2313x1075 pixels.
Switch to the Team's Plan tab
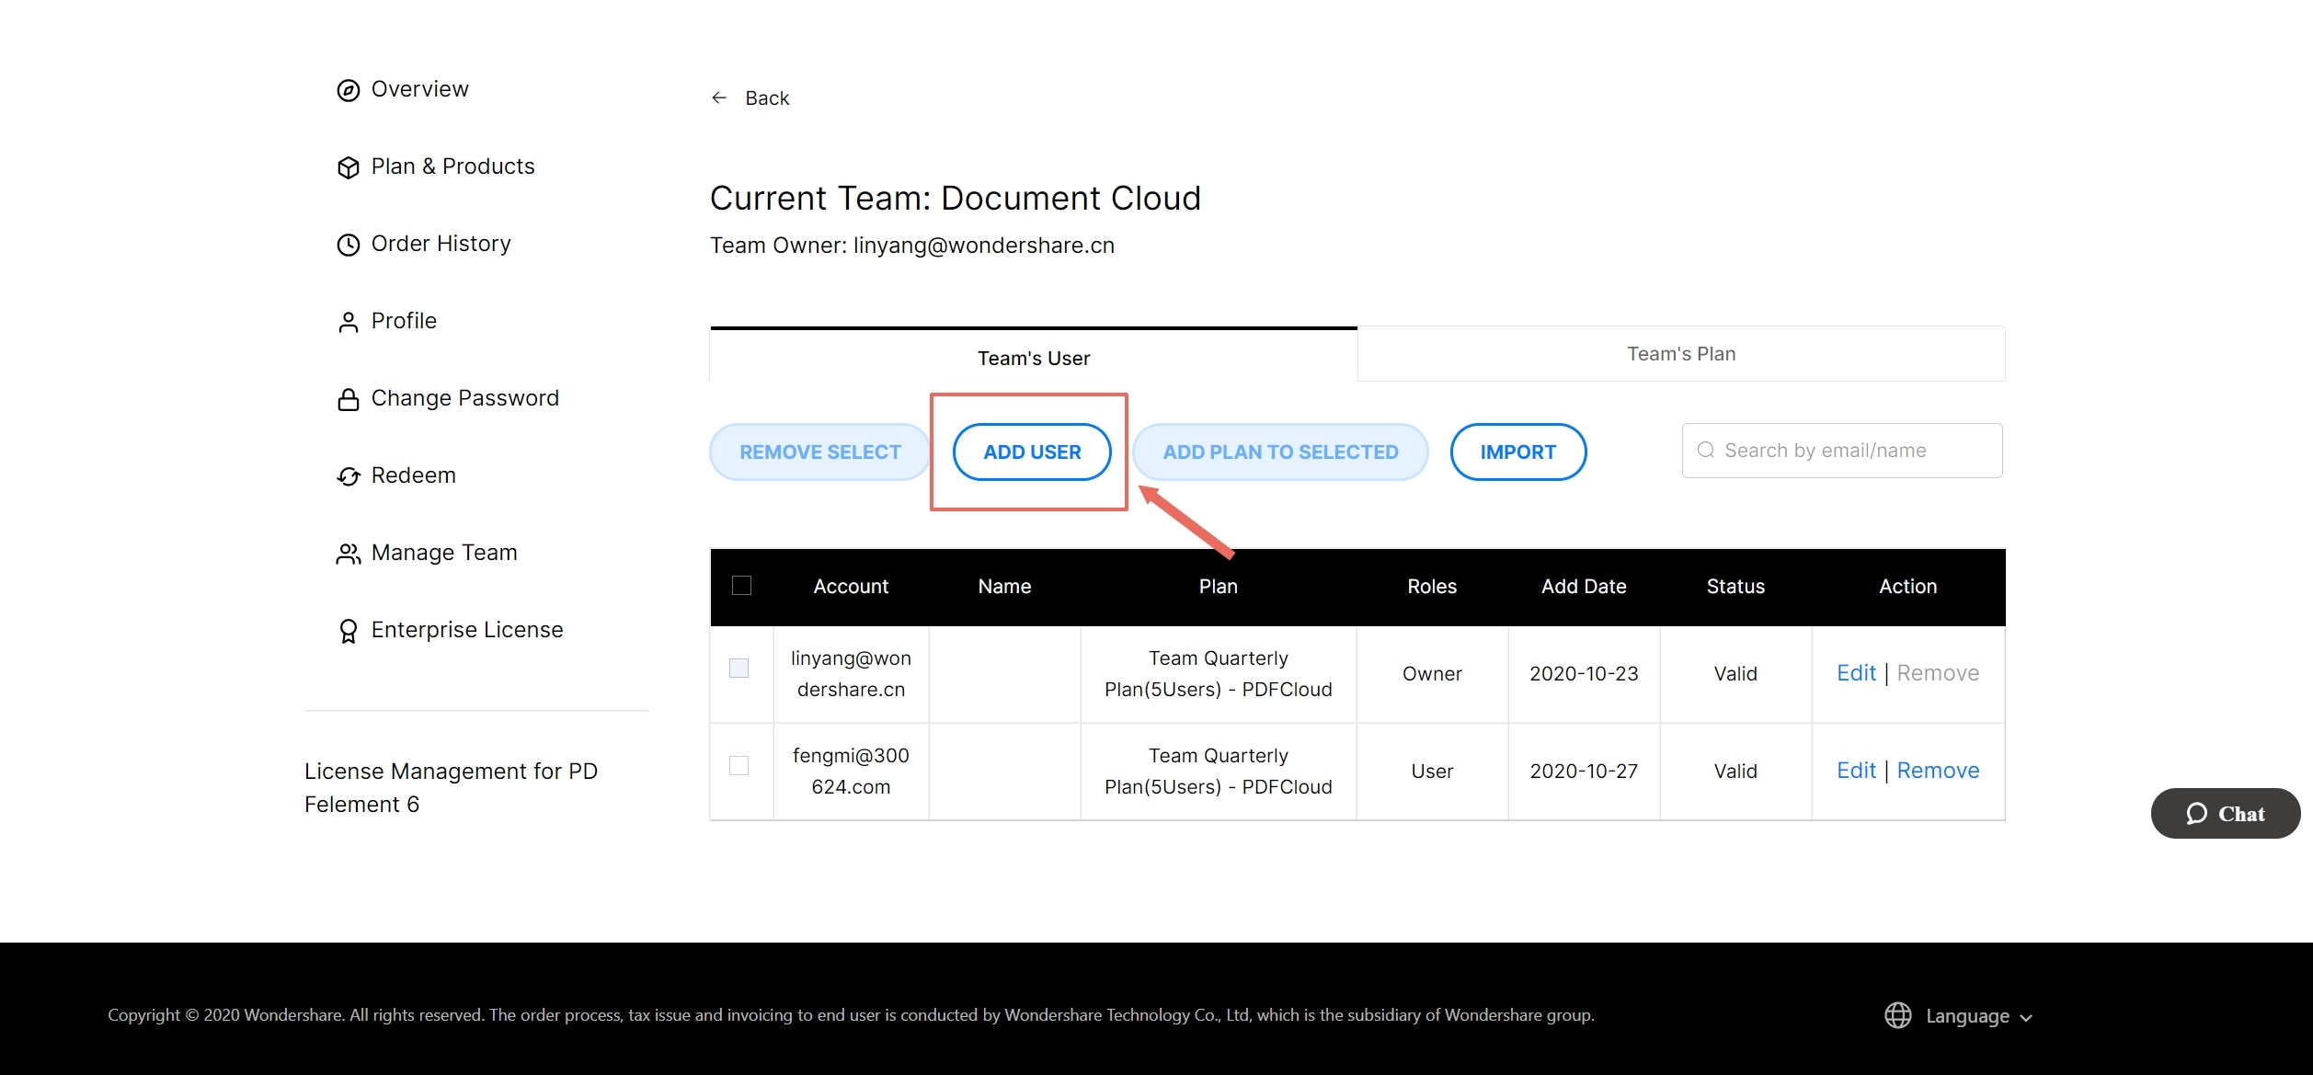1680,352
